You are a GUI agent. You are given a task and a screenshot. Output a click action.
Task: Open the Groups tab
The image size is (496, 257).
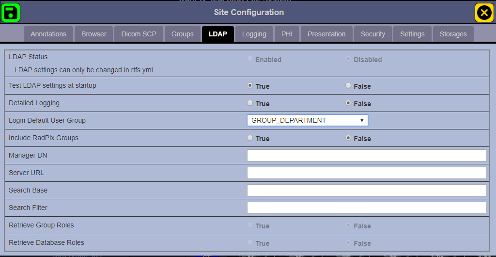point(183,34)
